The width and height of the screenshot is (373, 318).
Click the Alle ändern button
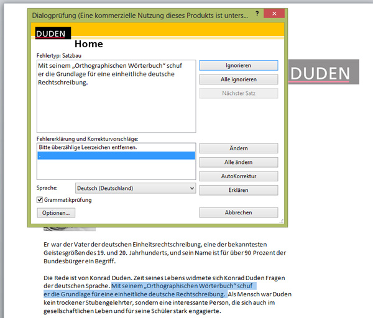238,162
